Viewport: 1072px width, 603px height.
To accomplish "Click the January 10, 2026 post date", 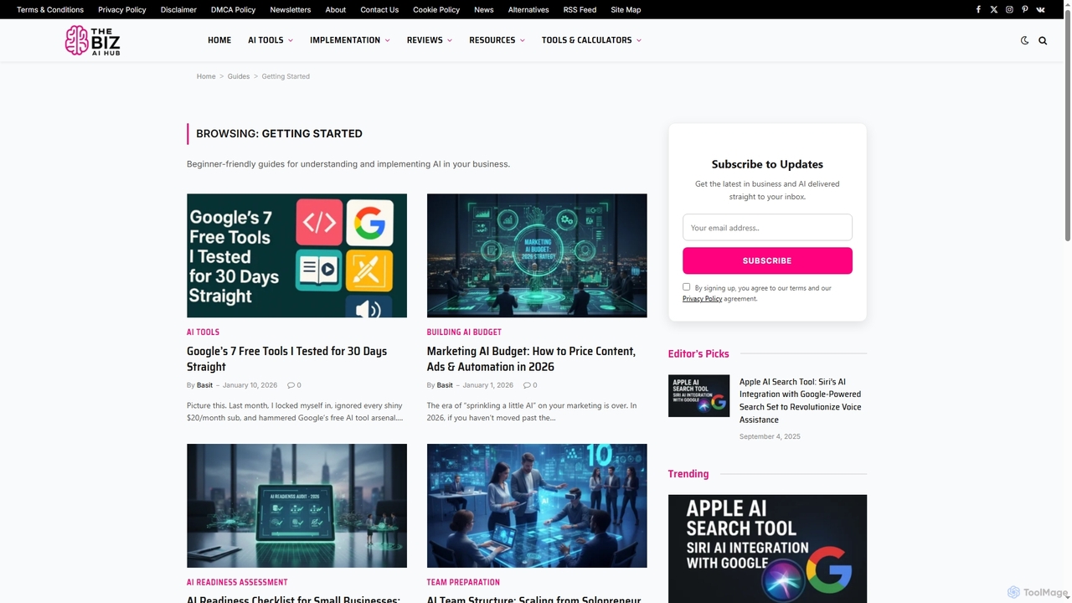I will 250,385.
